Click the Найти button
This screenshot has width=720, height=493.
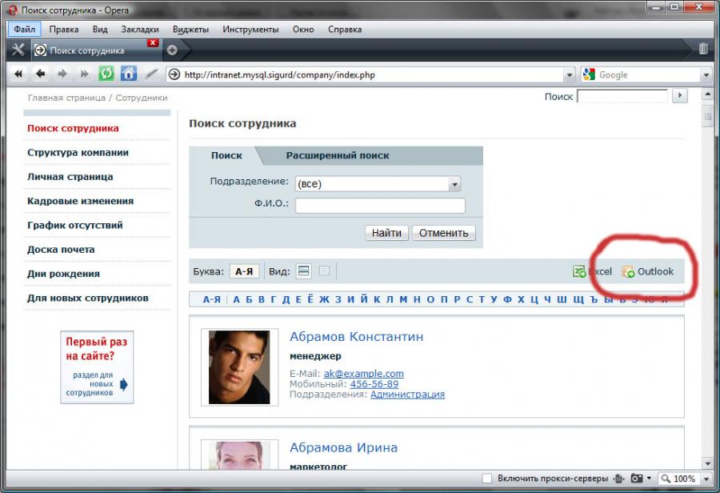coord(386,233)
